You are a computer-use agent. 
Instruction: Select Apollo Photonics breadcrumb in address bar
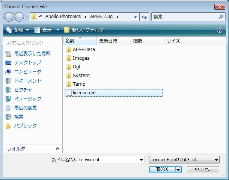pos(63,17)
